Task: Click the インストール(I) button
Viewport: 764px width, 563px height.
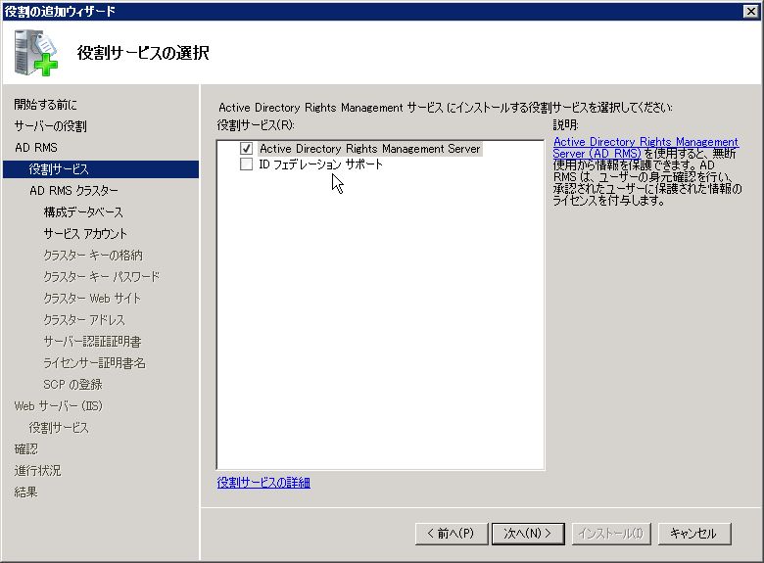Action: 611,534
